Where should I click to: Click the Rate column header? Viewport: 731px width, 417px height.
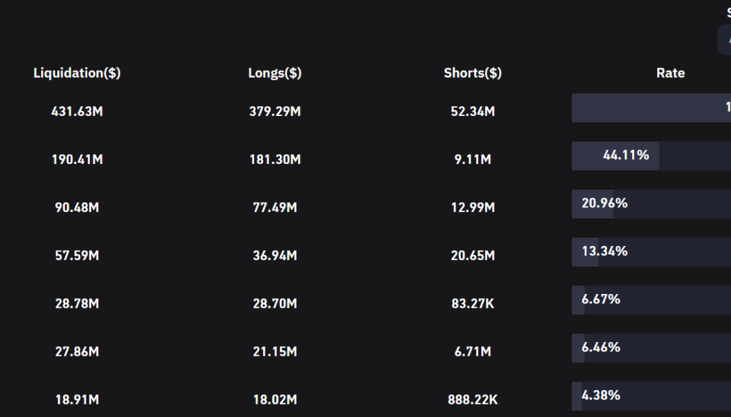[x=670, y=73]
